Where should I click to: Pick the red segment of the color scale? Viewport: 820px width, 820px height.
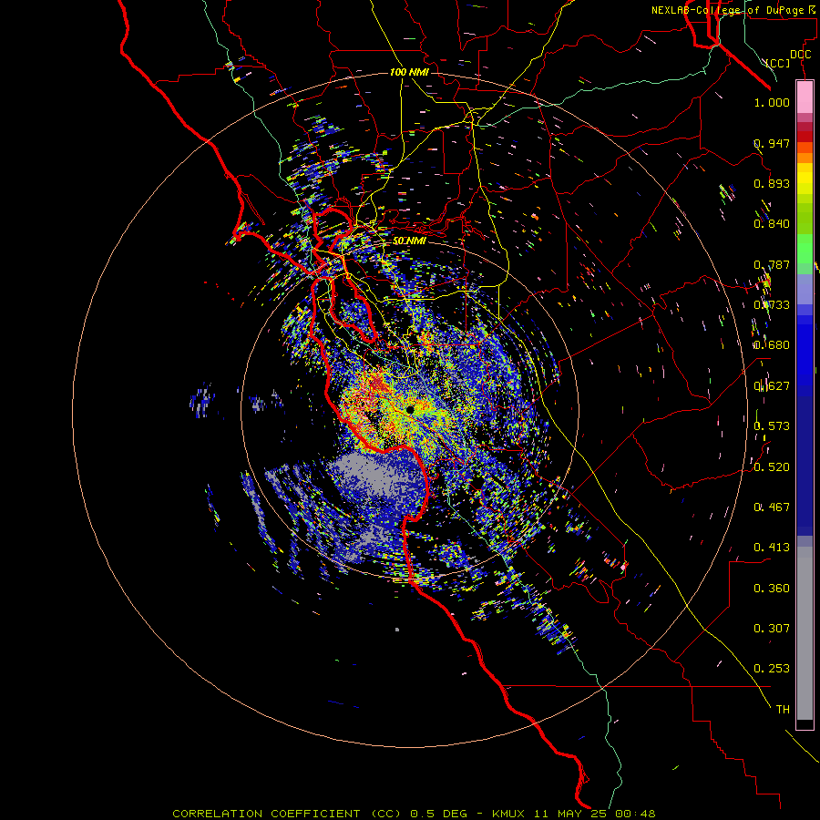(805, 137)
